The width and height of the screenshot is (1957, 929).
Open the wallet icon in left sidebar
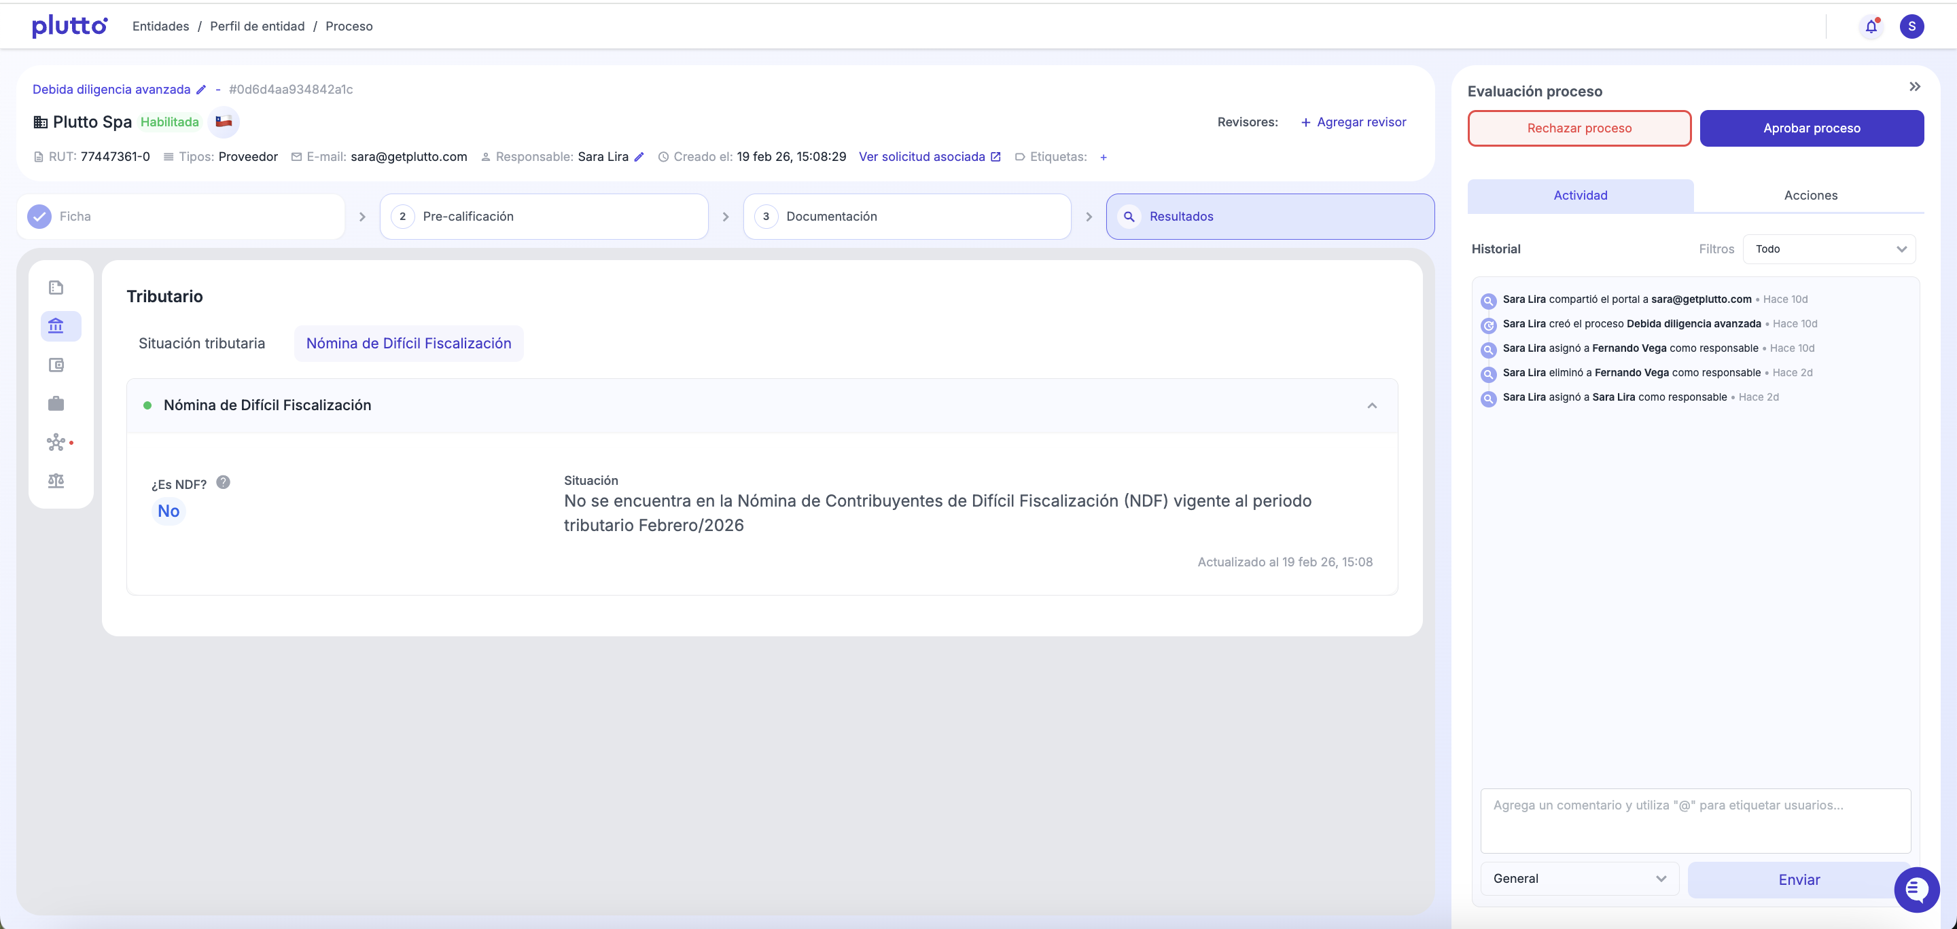coord(56,365)
